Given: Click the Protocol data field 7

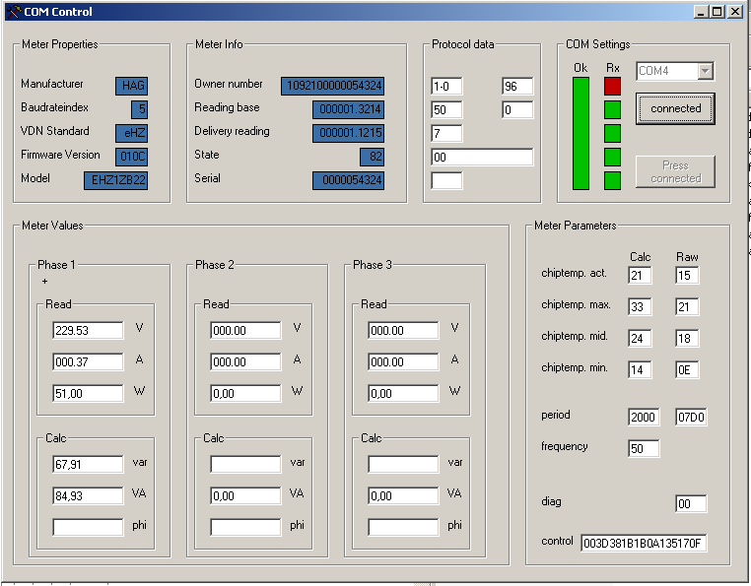Looking at the screenshot, I should 446,133.
